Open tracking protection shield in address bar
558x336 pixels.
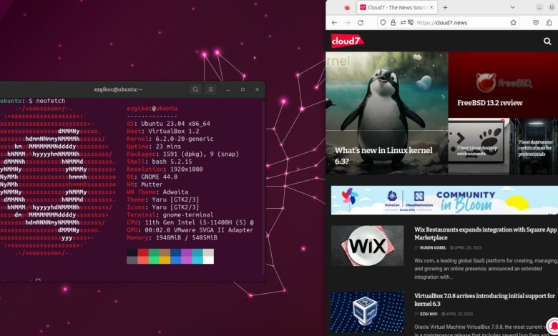(x=383, y=22)
